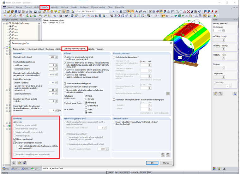Click the left unit settings icon near OK
This screenshot has width=240, height=174.
click(x=163, y=155)
